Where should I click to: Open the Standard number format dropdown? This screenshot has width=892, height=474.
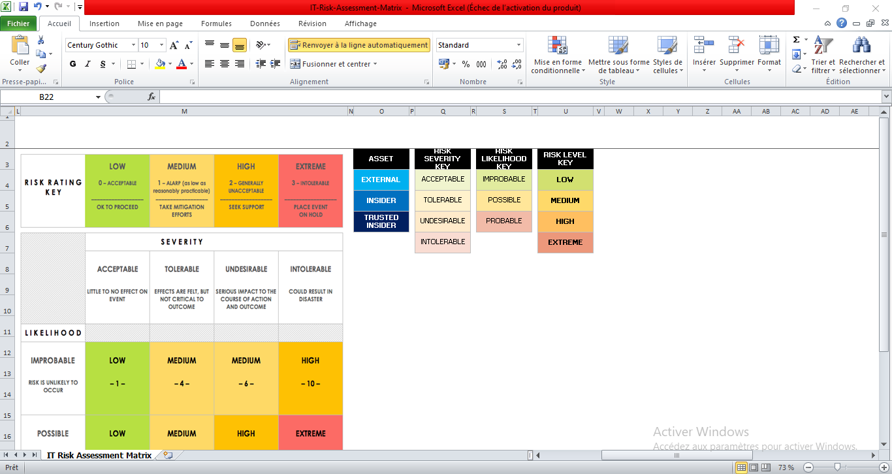[x=519, y=45]
